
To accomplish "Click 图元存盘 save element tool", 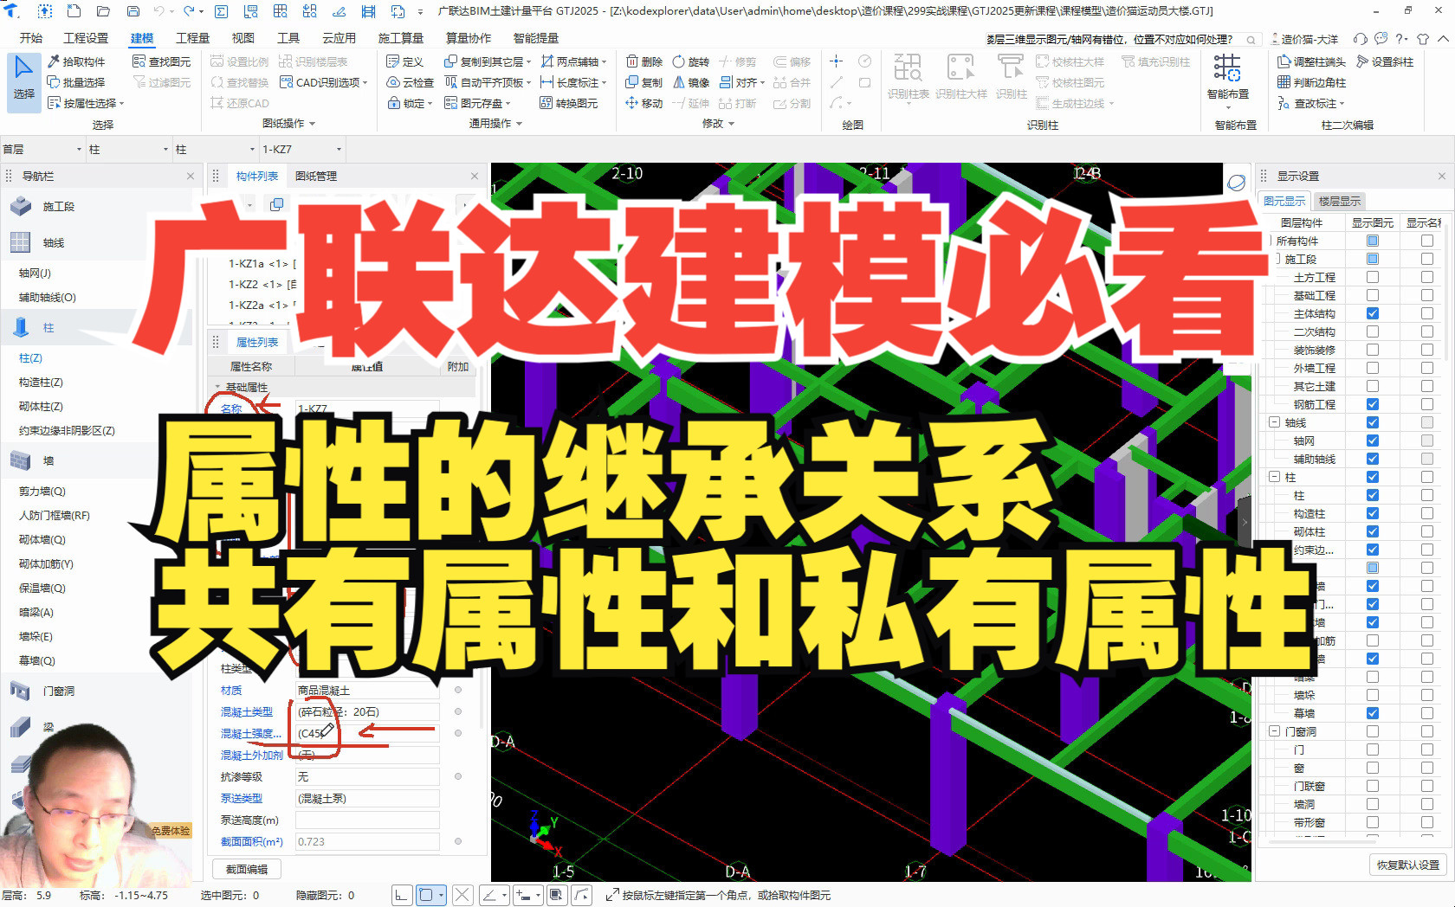I will coord(477,103).
